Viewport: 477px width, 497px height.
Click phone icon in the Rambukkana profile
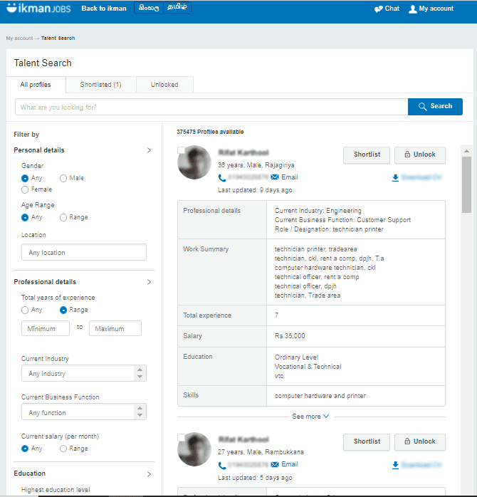(x=222, y=465)
